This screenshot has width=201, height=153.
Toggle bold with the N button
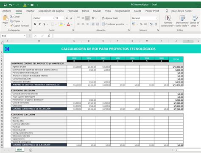35,24
